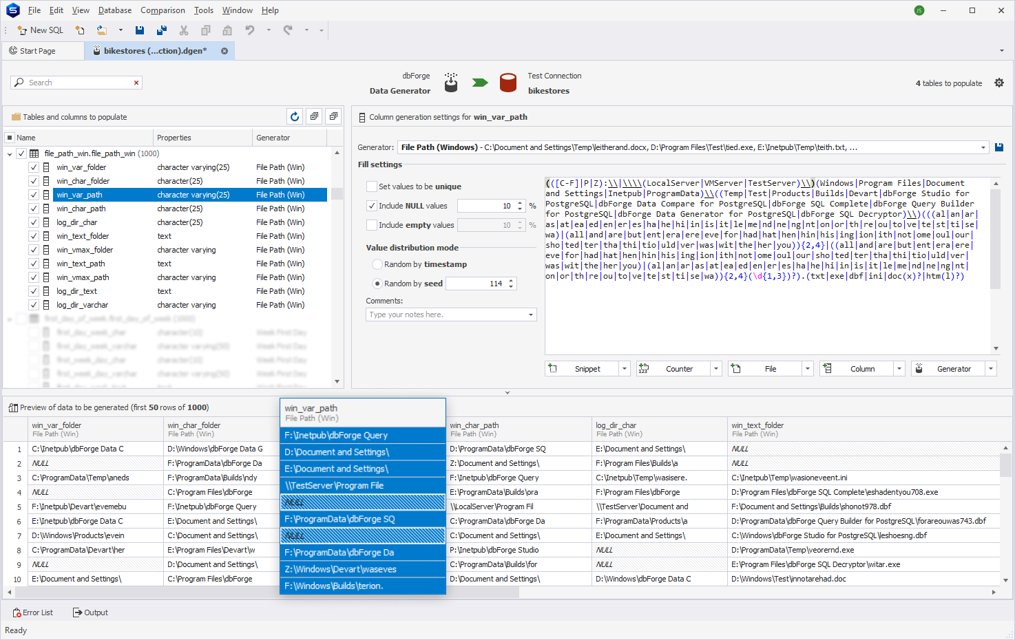Increase the seed value spinner
The height and width of the screenshot is (640, 1015).
point(511,281)
